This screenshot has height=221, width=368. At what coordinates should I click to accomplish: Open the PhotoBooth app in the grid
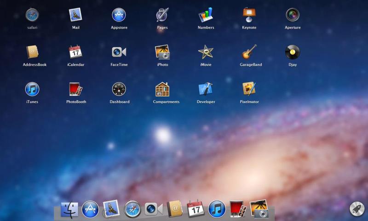point(75,89)
